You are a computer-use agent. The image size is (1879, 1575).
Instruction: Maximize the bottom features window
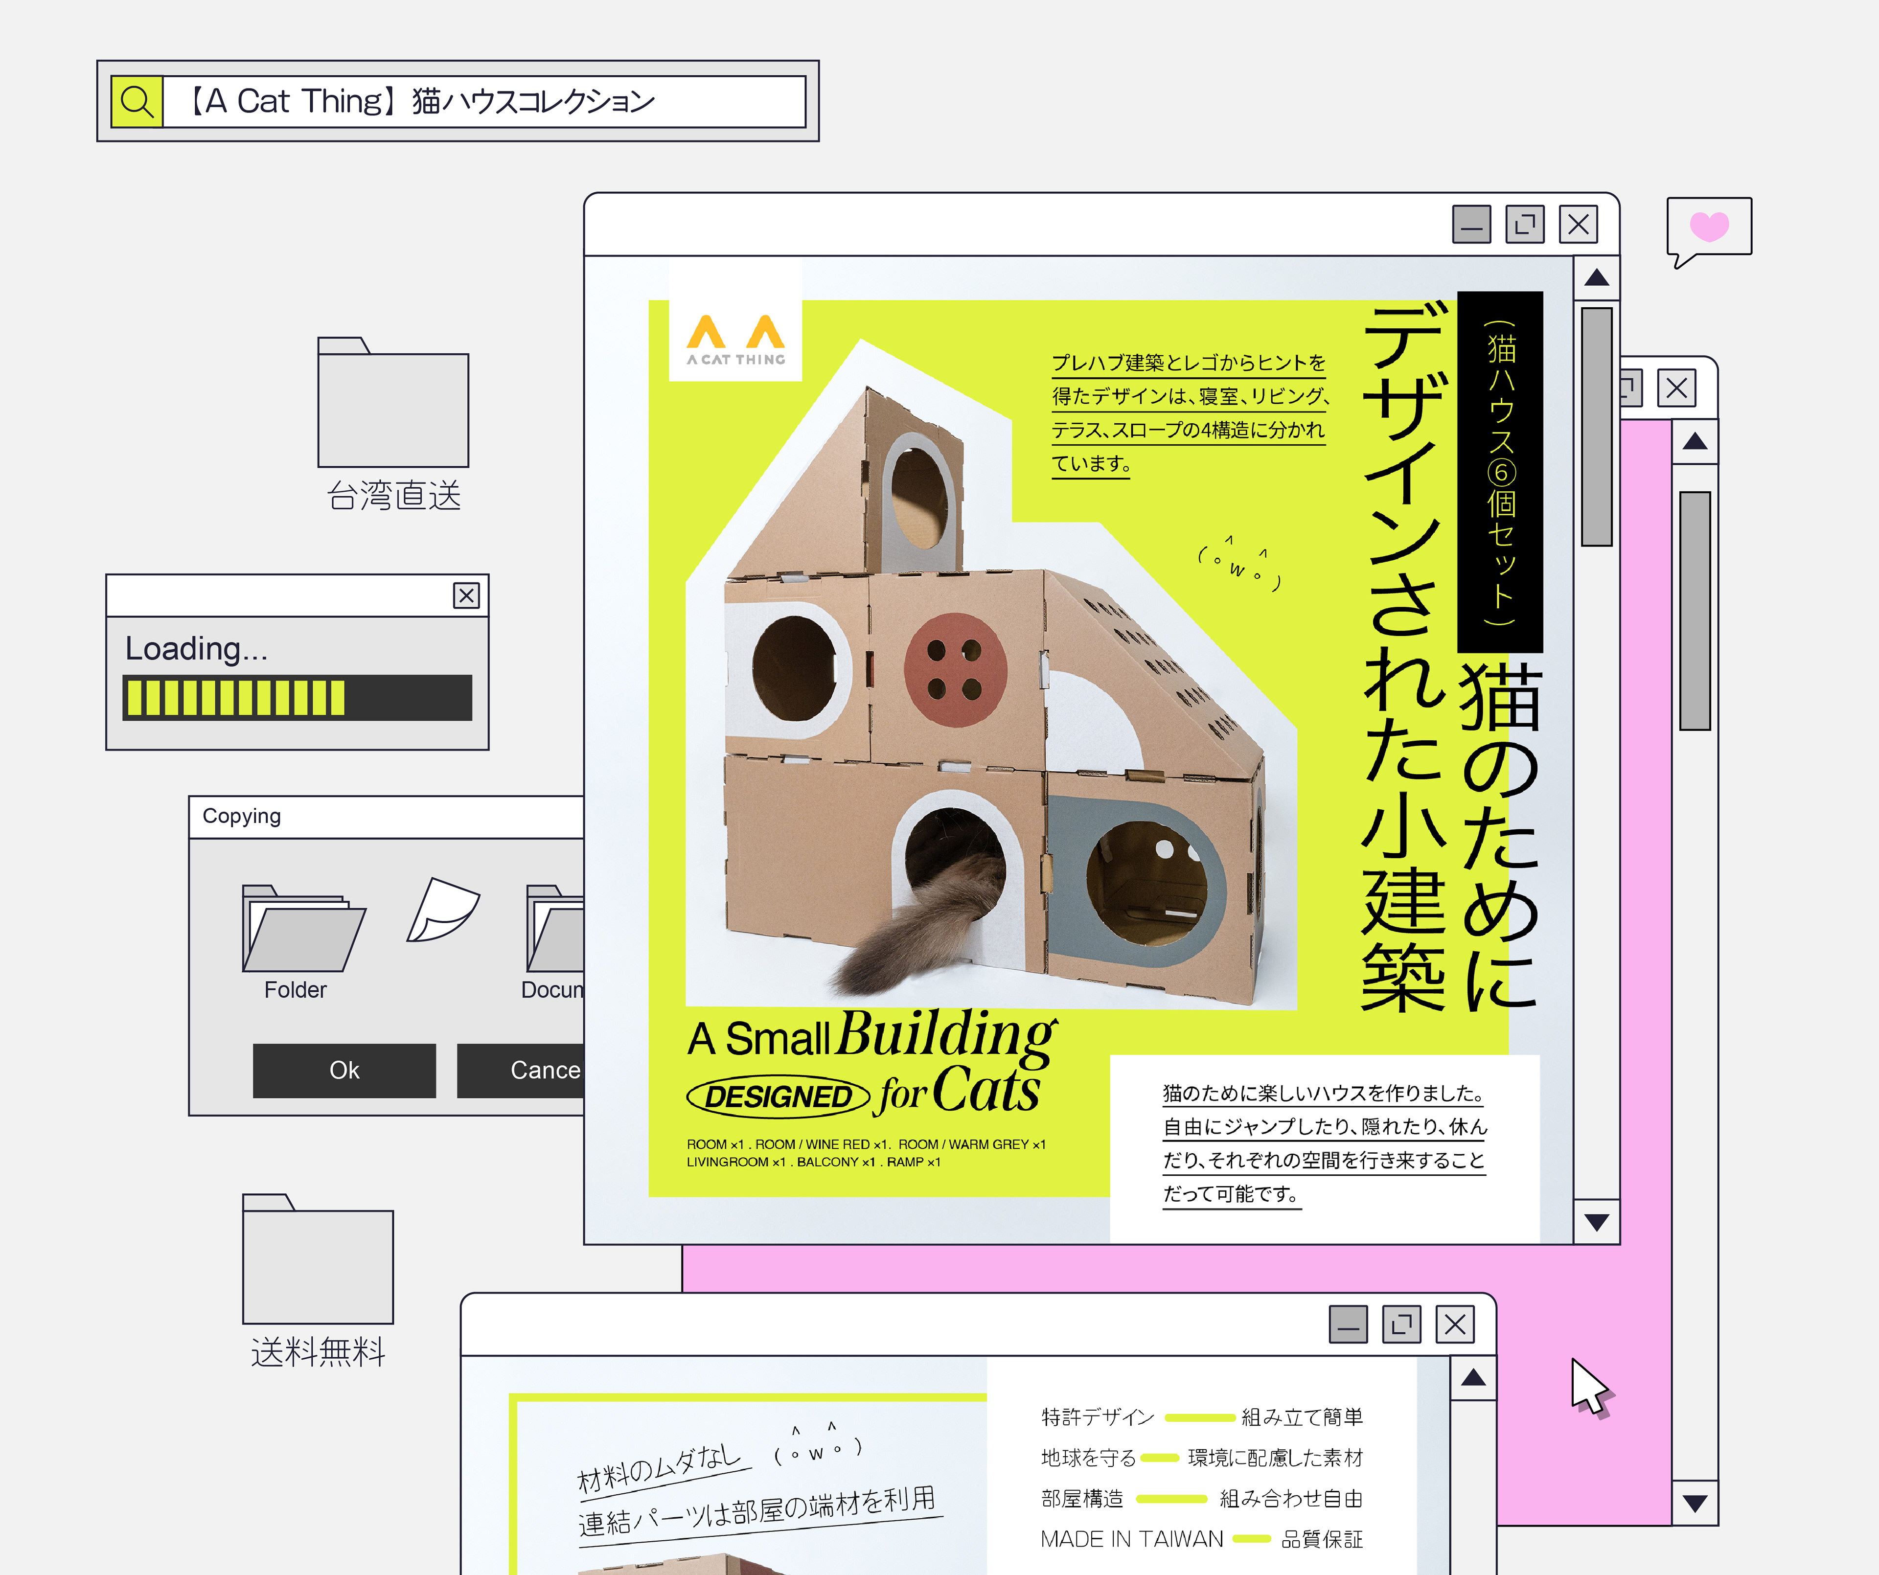coord(1401,1324)
